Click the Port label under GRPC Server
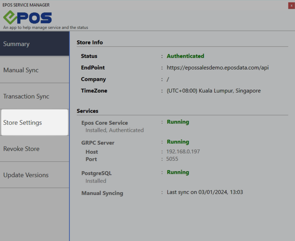Viewport: 295px width, 241px height. pyautogui.click(x=91, y=159)
